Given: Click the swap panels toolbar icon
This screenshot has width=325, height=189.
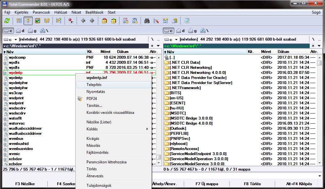Looking at the screenshot, I should pyautogui.click(x=59, y=21).
